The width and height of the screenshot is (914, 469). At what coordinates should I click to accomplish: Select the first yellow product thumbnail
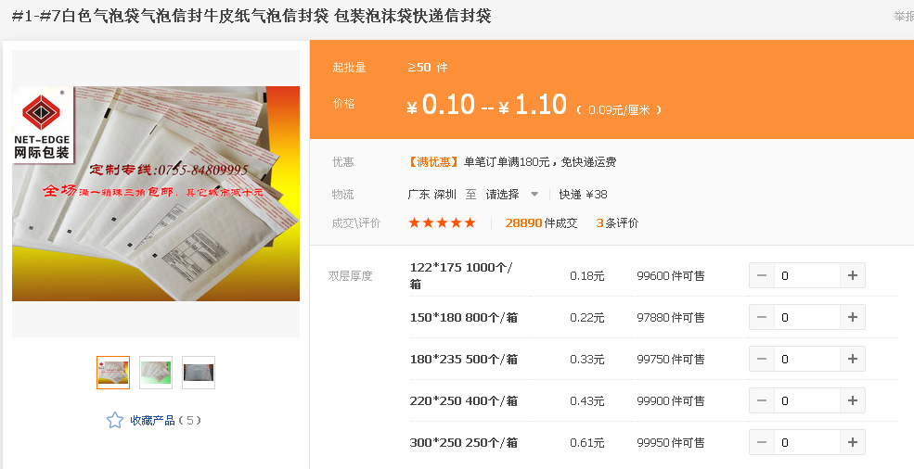pos(113,373)
